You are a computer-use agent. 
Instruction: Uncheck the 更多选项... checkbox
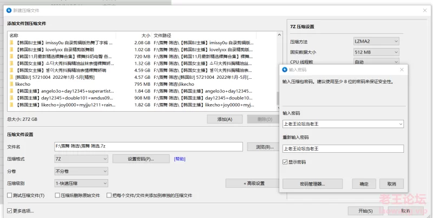pyautogui.click(x=10, y=211)
